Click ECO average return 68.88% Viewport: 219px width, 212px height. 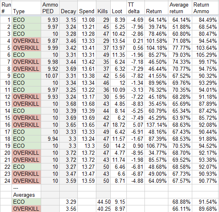[x=180, y=202]
